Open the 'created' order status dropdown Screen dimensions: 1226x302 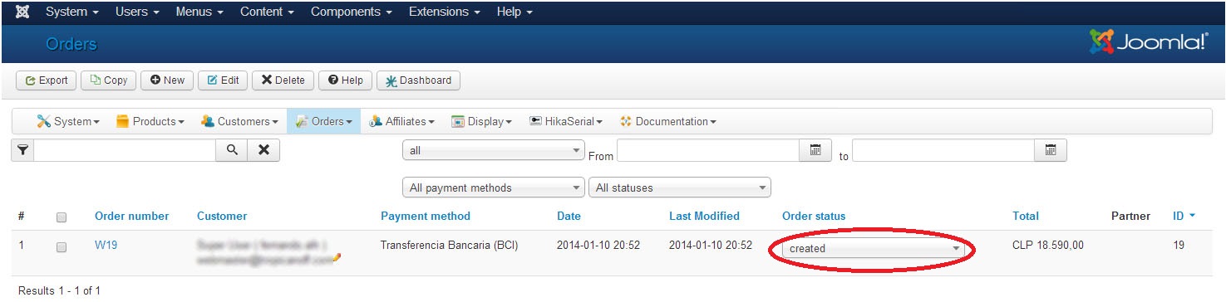pyautogui.click(x=873, y=248)
